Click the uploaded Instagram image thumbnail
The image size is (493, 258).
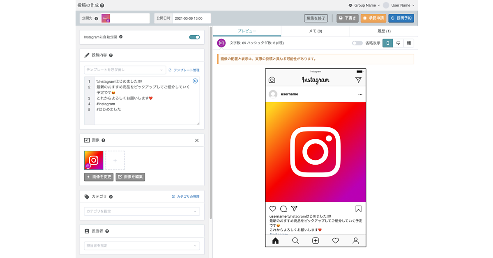click(94, 160)
